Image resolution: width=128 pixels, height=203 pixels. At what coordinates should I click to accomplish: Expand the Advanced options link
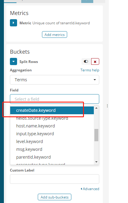pyautogui.click(x=90, y=189)
